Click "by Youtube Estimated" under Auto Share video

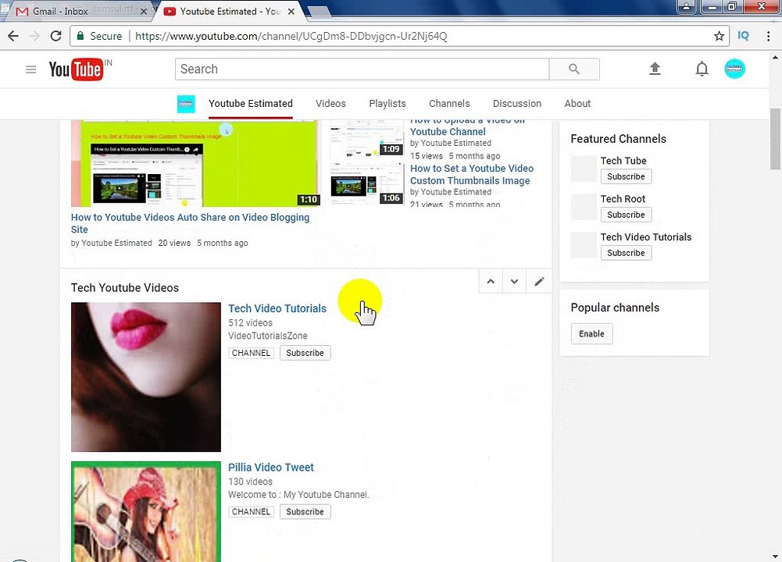111,243
